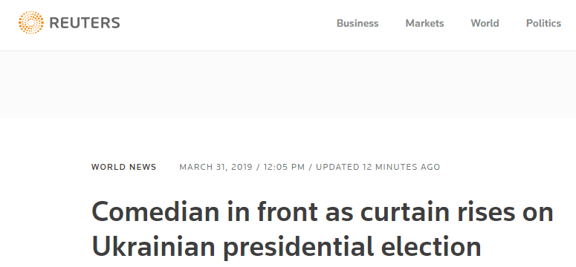Click the gray banner area below the header
This screenshot has width=576, height=267.
pyautogui.click(x=288, y=85)
